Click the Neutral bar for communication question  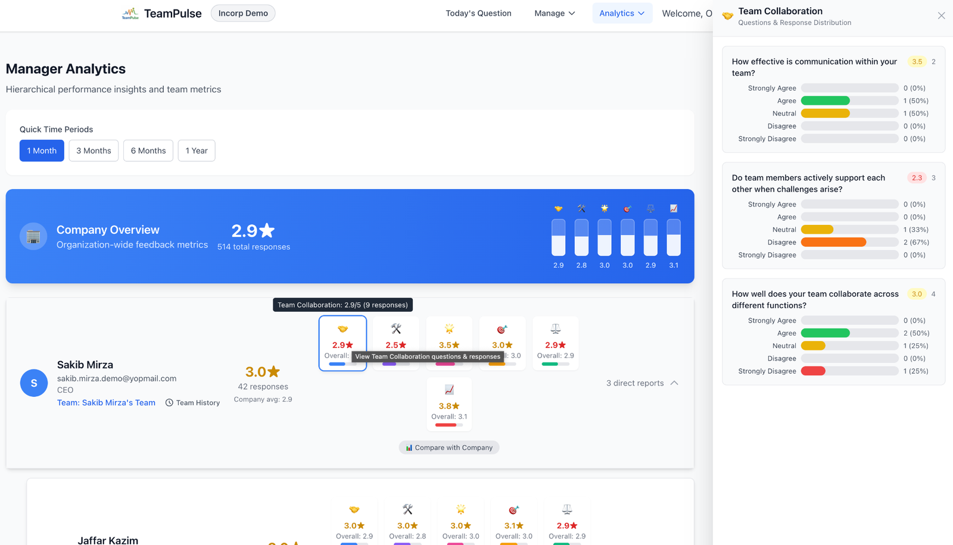849,114
